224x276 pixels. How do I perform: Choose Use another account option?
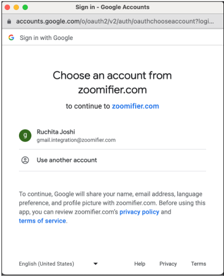point(112,160)
